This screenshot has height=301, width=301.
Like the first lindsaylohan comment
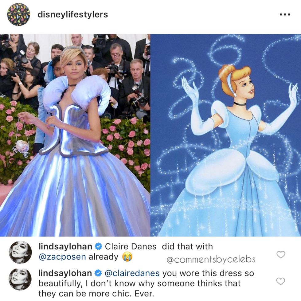click(281, 255)
